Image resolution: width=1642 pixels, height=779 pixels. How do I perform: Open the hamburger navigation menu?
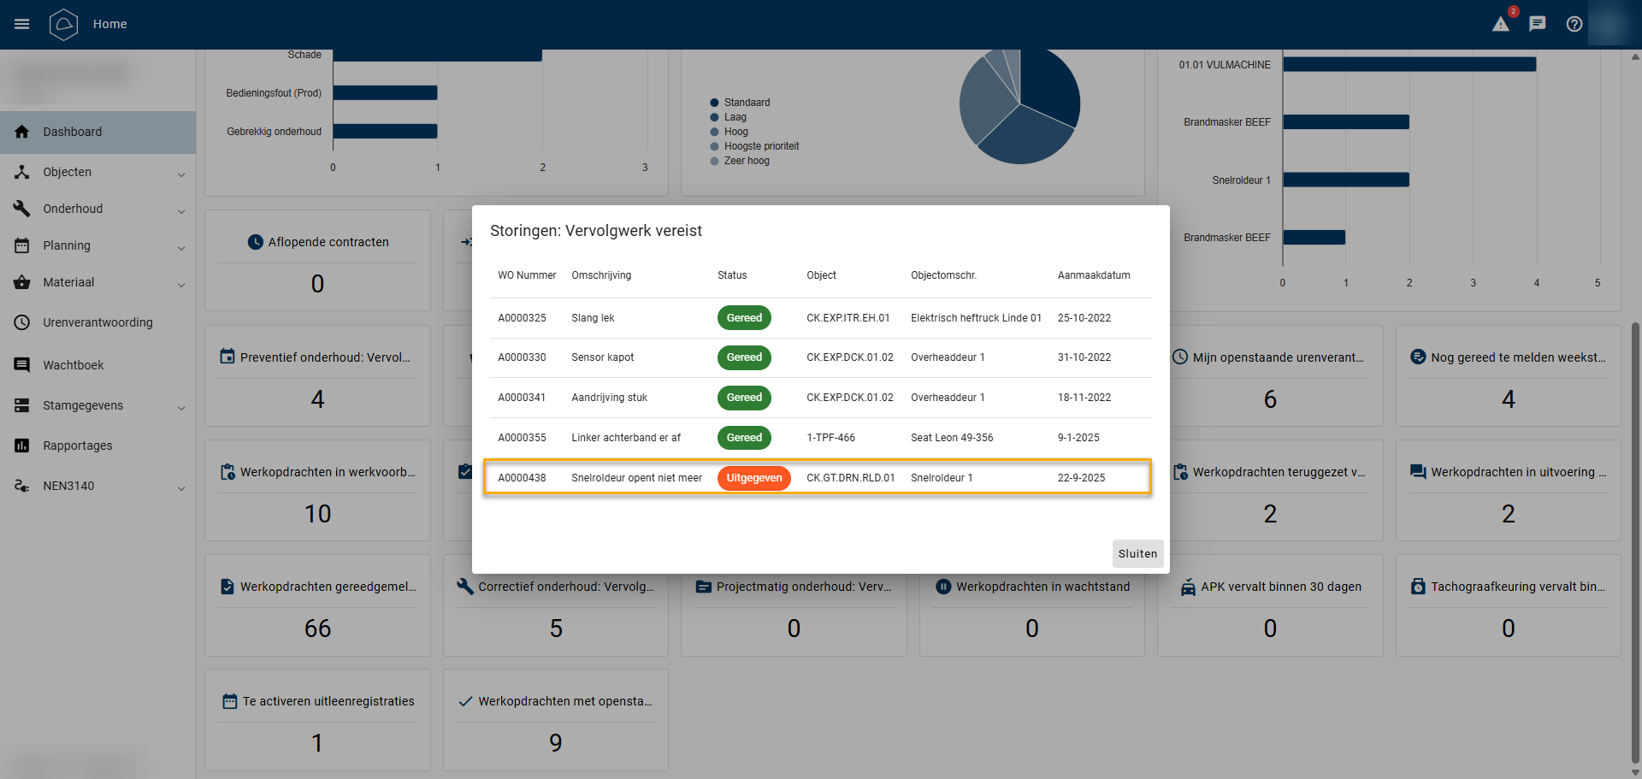22,24
